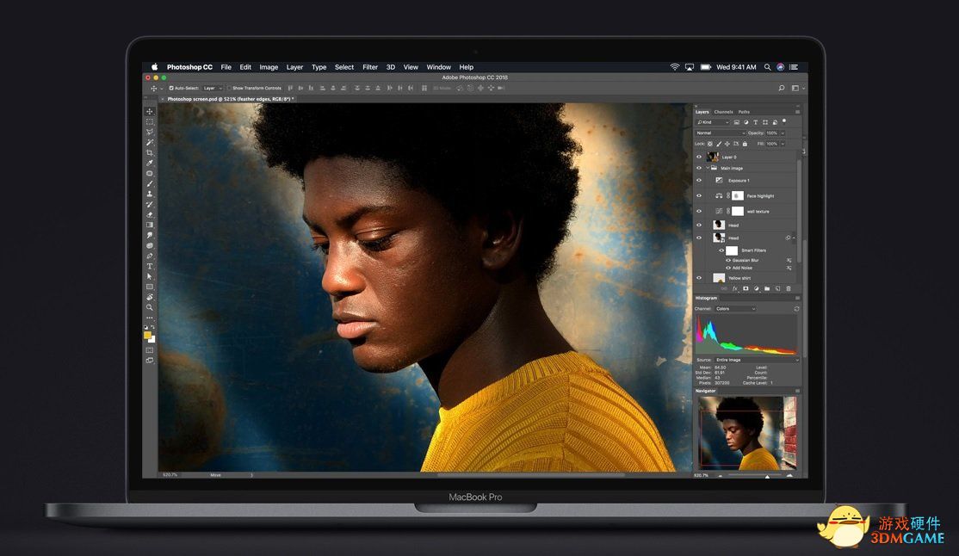
Task: Toggle visibility of Face highlight layer
Action: click(699, 195)
